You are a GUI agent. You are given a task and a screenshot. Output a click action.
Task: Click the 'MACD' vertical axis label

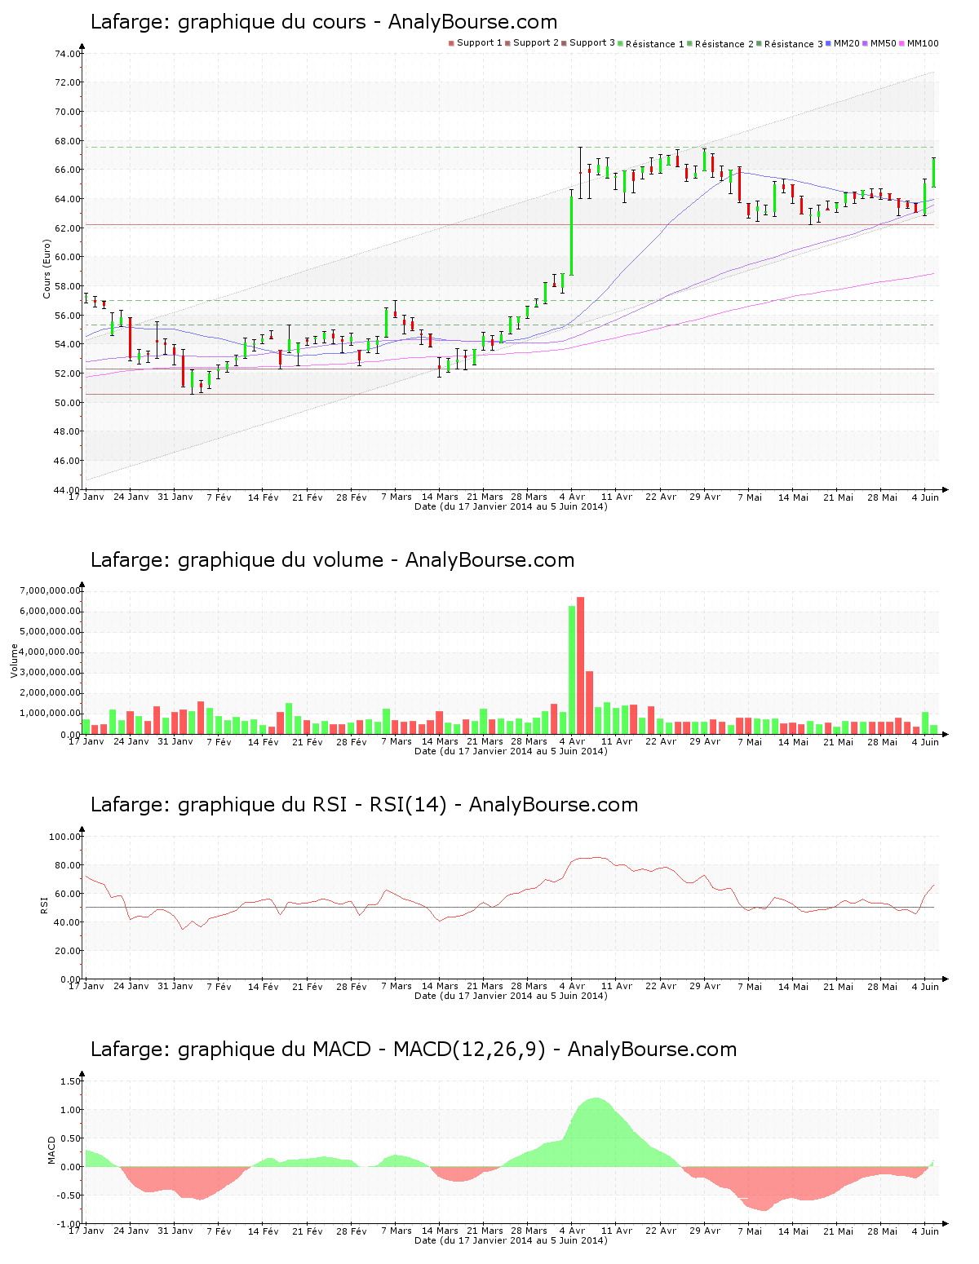(x=51, y=1150)
